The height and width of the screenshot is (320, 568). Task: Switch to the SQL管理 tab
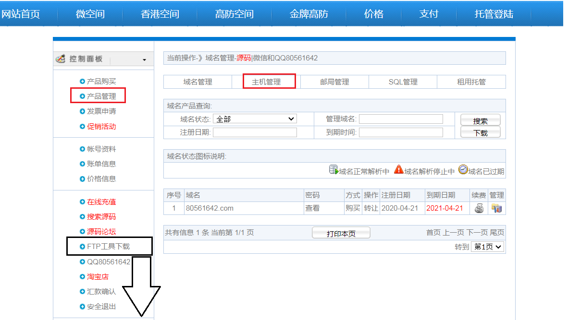click(x=403, y=82)
